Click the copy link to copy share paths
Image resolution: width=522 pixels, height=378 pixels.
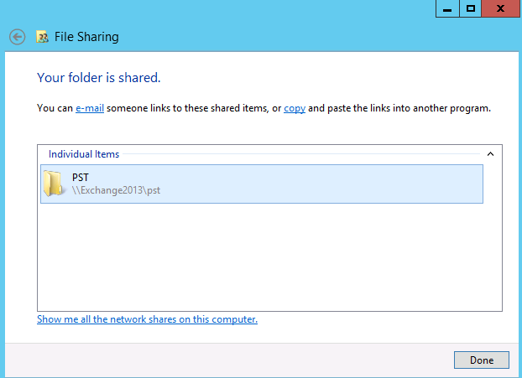click(295, 108)
